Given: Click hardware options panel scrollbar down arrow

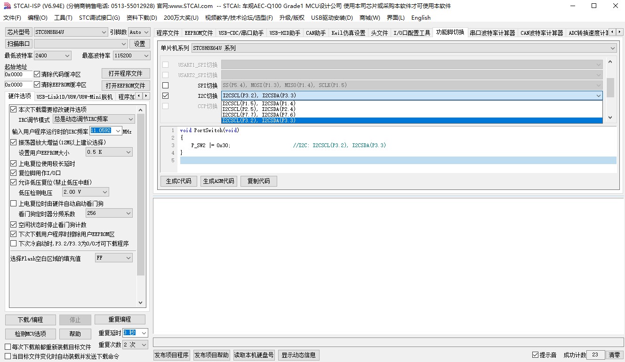Looking at the screenshot, I should click(141, 303).
